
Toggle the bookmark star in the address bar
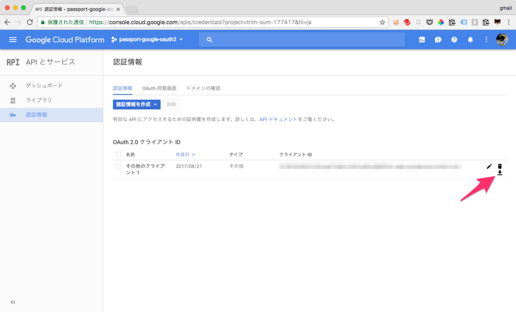382,22
